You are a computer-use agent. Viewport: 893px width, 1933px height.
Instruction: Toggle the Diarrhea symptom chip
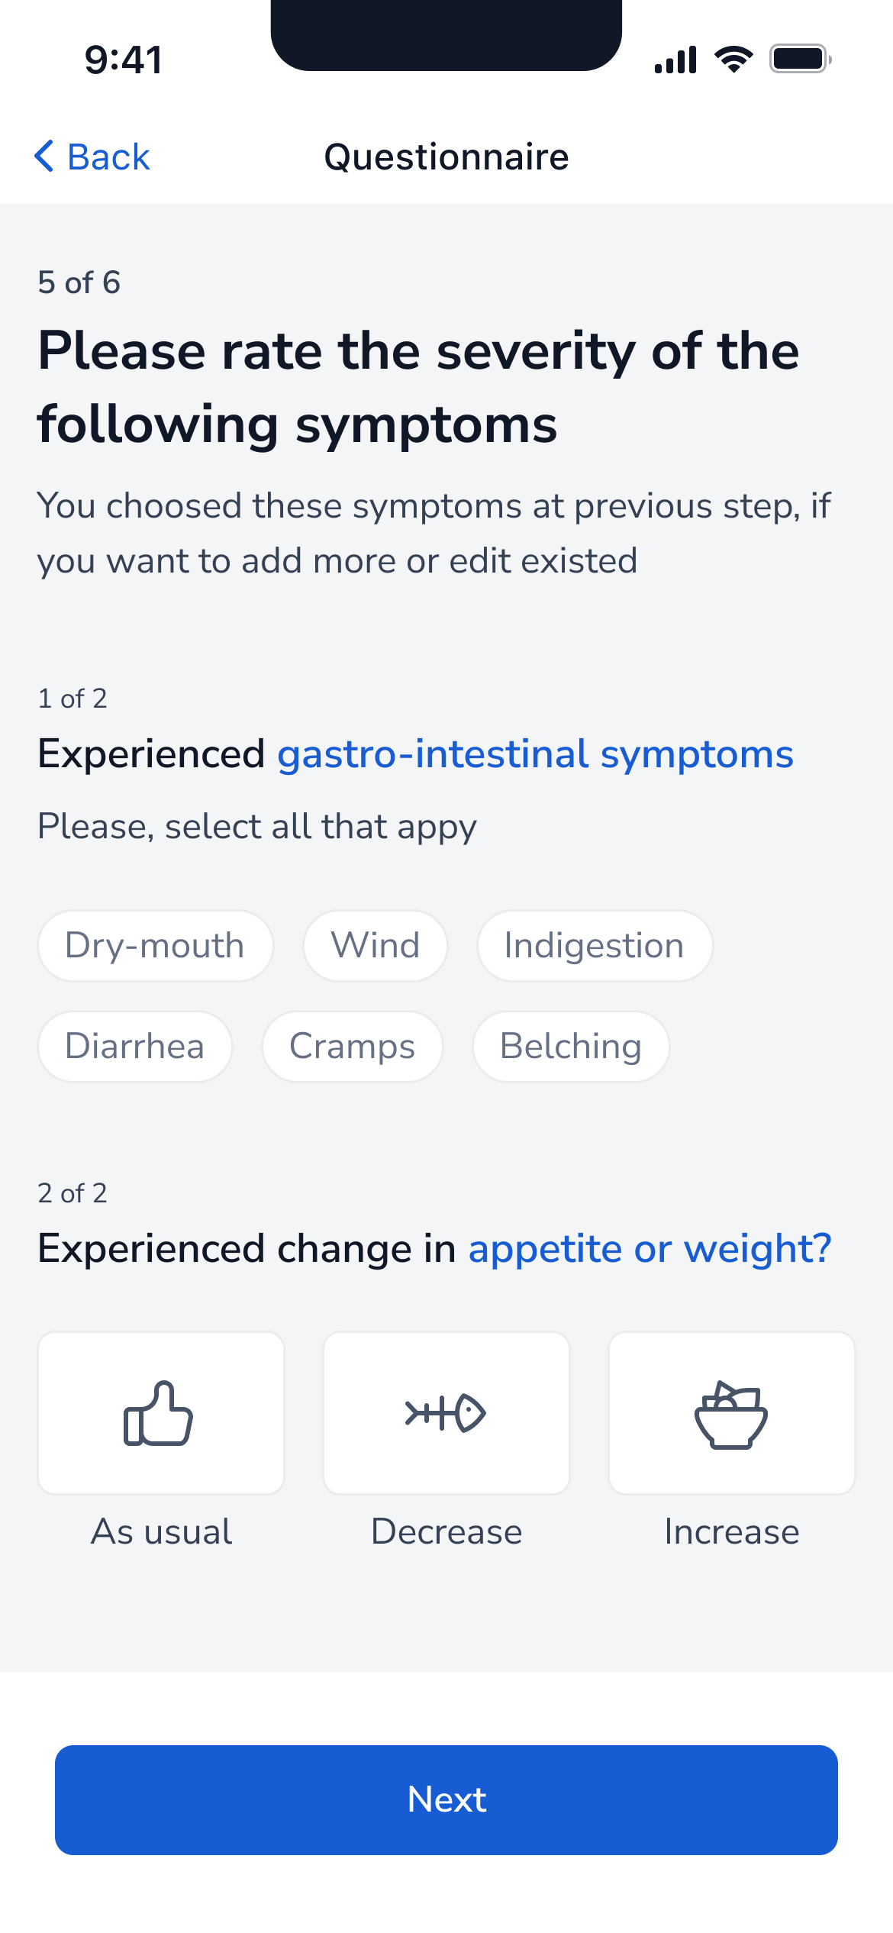click(x=135, y=1047)
